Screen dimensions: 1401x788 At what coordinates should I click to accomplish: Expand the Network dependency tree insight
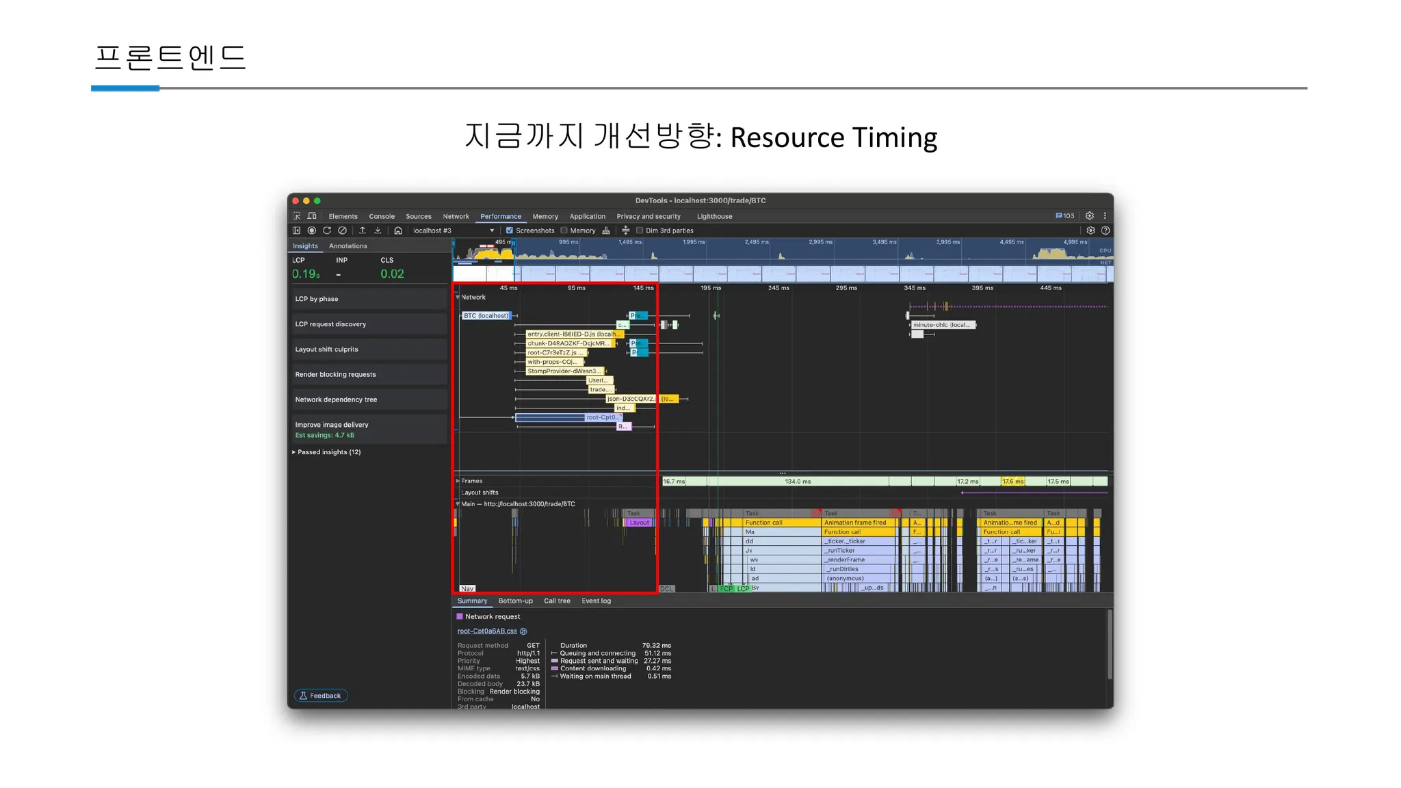tap(369, 400)
